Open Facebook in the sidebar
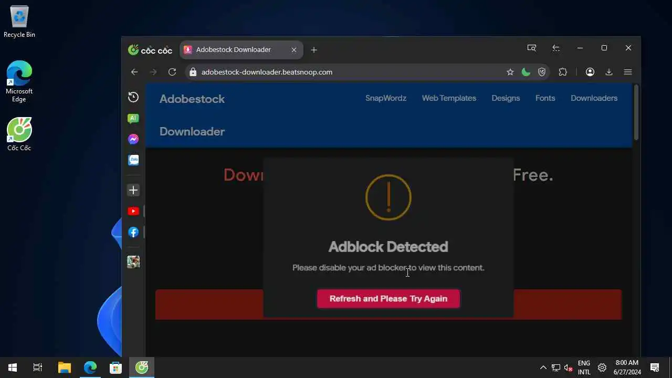 pos(133,232)
